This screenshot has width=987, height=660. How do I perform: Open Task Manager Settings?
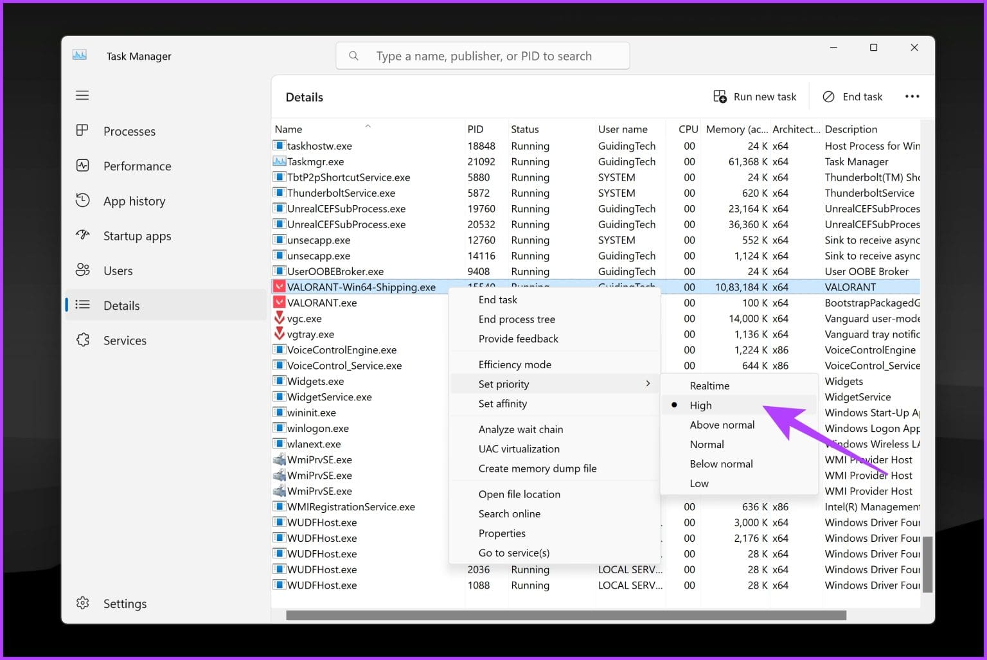tap(125, 603)
